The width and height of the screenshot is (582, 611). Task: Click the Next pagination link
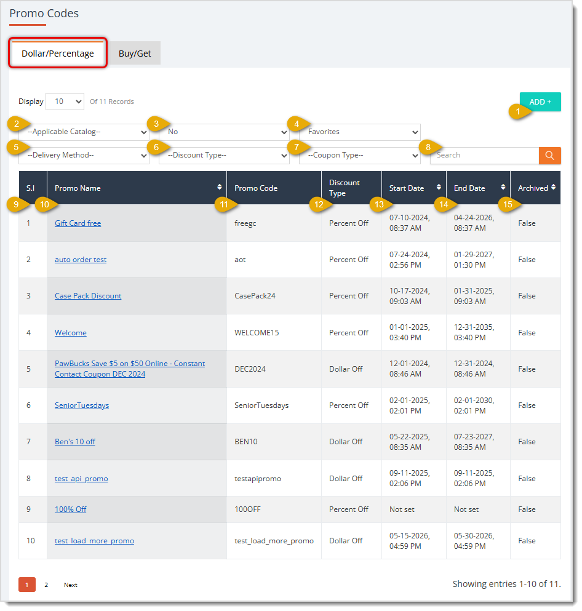(x=71, y=585)
